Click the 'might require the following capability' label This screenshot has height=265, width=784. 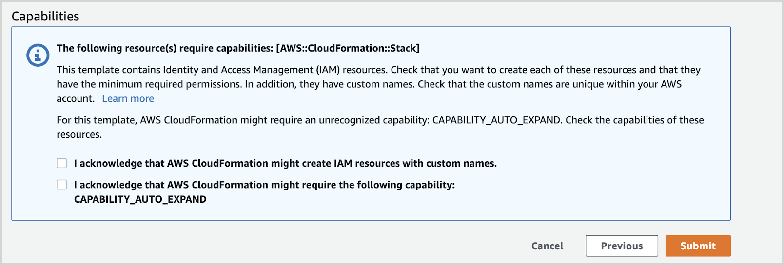point(264,185)
